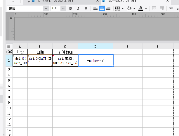Click the merge cells icon

point(154,8)
